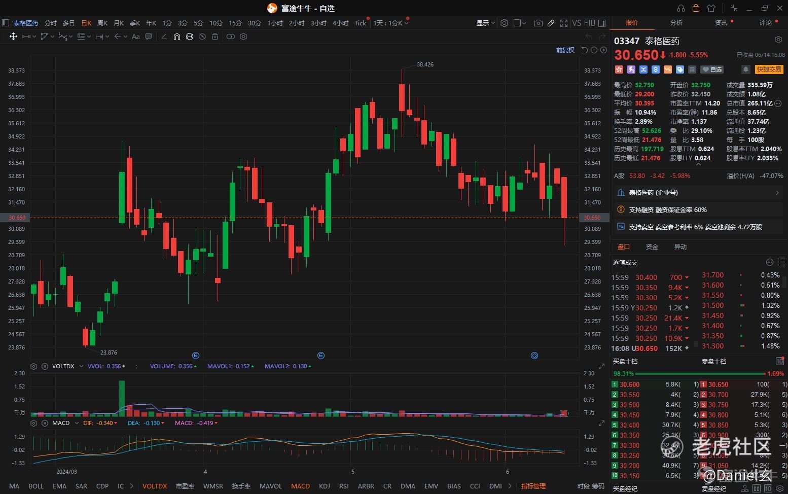Toggle the right quote panel icon
The width and height of the screenshot is (788, 494).
[x=602, y=23]
